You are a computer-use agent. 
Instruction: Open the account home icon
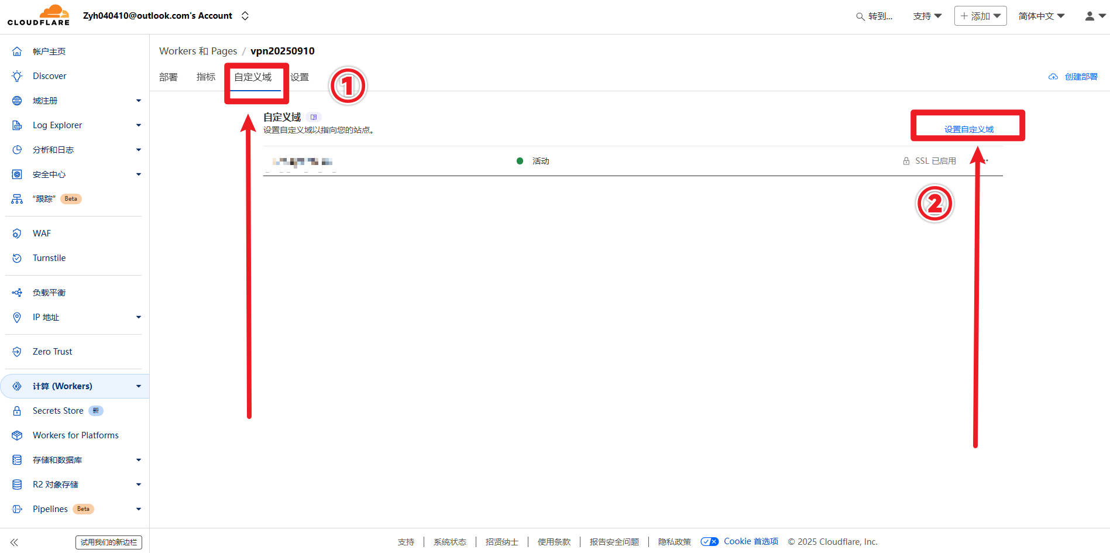pyautogui.click(x=17, y=51)
